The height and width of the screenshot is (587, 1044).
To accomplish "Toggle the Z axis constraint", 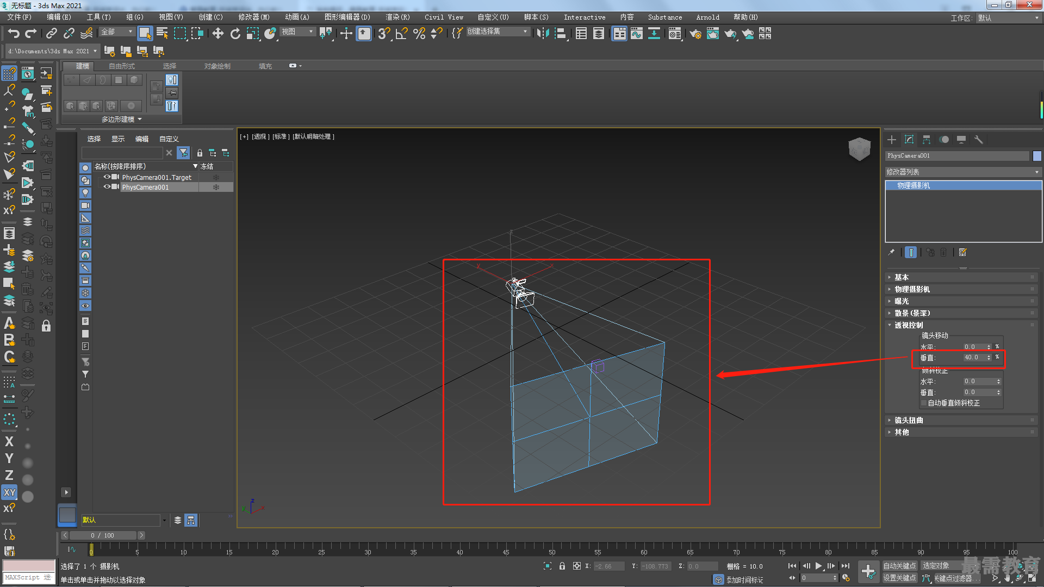I will pyautogui.click(x=9, y=475).
